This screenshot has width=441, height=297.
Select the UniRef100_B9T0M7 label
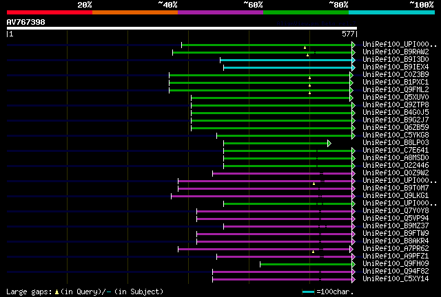[396, 188]
